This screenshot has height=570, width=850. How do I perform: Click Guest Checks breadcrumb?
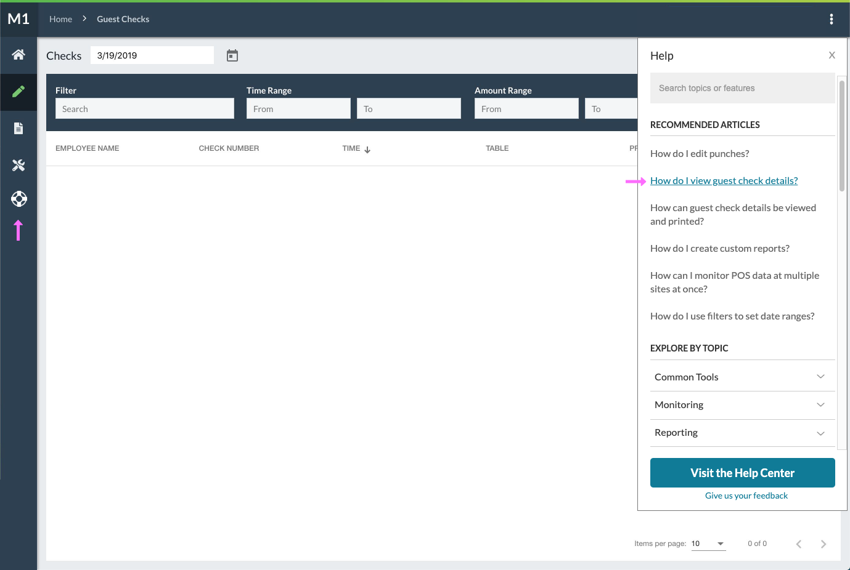[123, 19]
